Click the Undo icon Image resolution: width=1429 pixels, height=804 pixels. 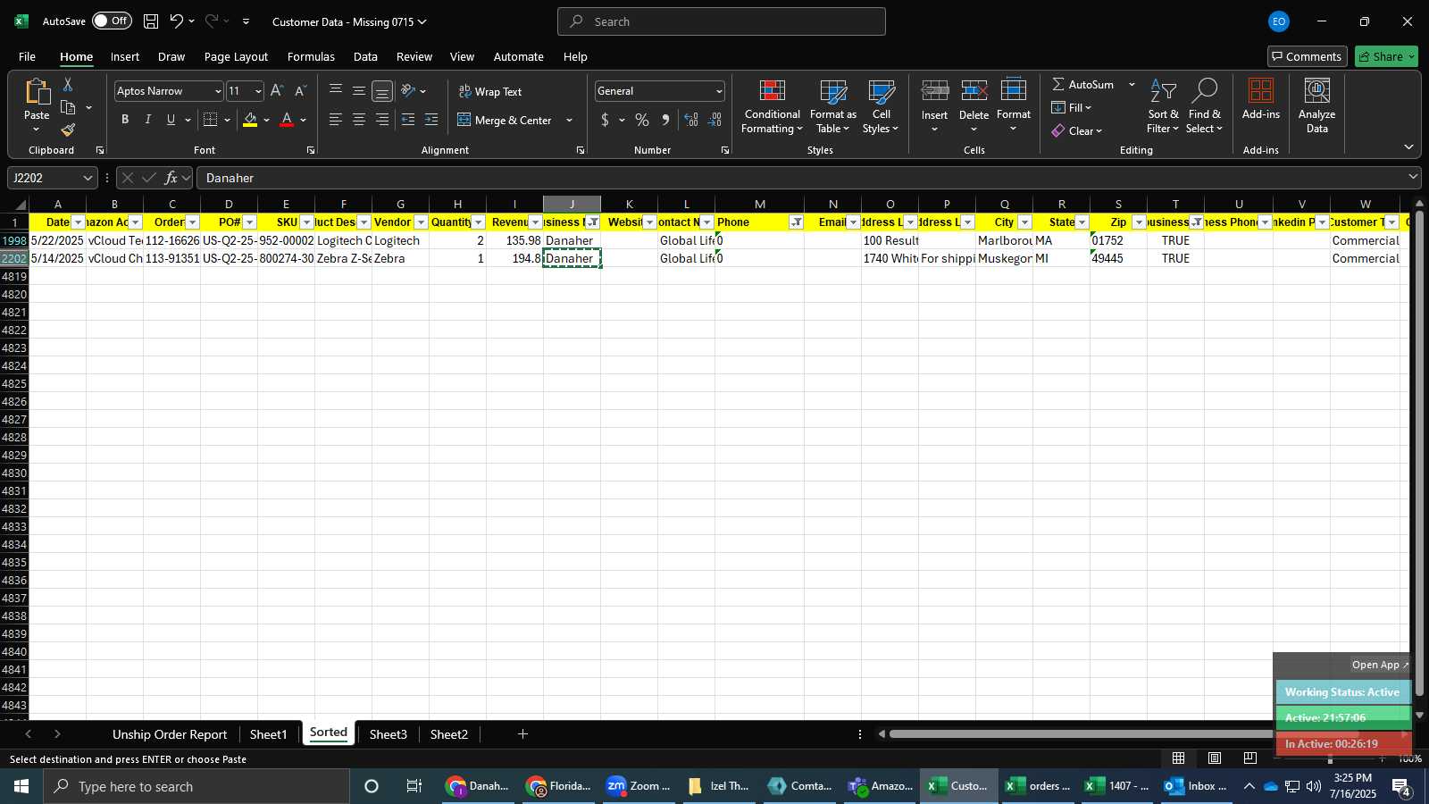coord(177,21)
